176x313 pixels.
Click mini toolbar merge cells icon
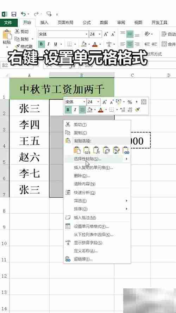pyautogui.click(x=144, y=102)
